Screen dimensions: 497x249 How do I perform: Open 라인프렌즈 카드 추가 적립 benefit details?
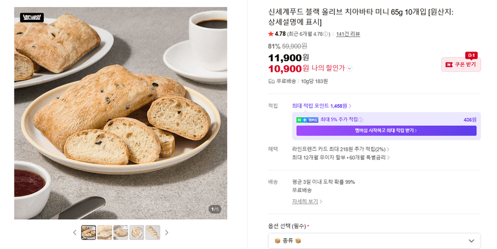click(341, 149)
